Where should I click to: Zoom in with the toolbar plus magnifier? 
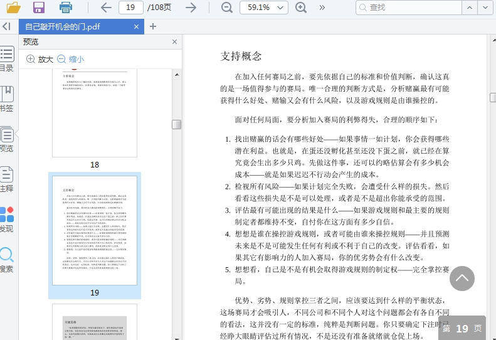point(301,8)
